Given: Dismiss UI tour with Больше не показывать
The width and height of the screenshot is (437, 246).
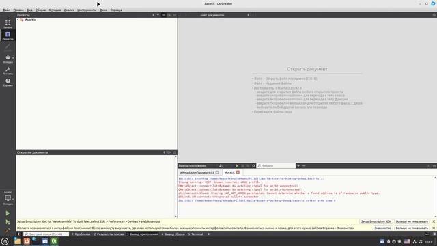Looking at the screenshot, I should (412, 228).
